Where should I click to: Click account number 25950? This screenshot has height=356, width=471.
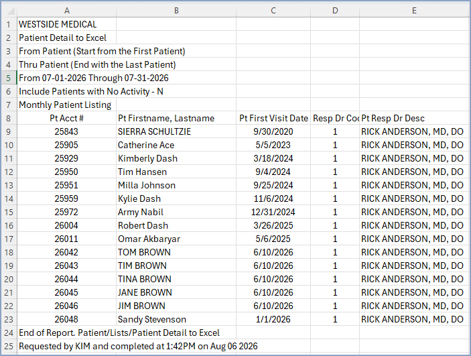(x=67, y=172)
